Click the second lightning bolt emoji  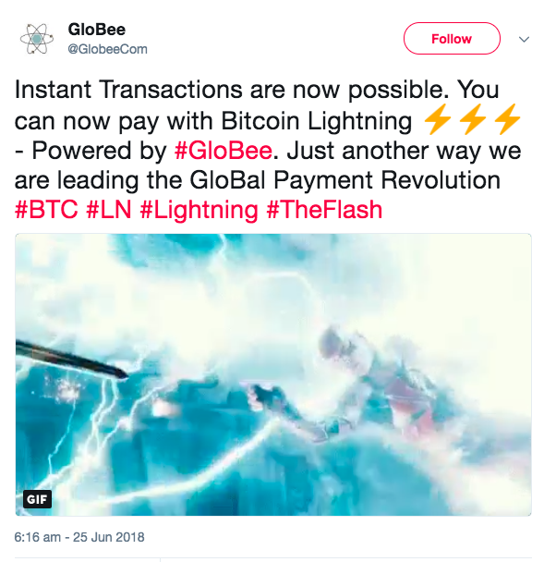click(x=472, y=120)
